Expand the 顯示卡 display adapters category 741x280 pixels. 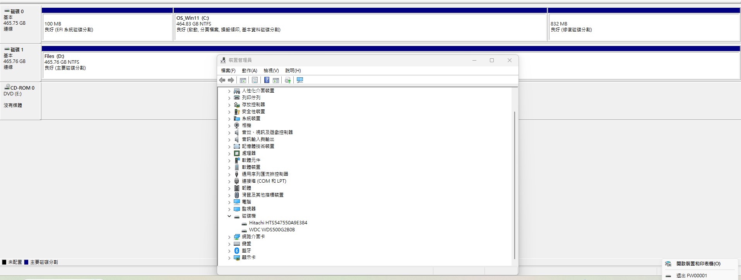click(x=229, y=258)
